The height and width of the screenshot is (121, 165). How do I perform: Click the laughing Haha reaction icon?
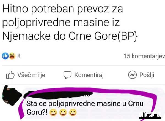[x=12, y=56]
